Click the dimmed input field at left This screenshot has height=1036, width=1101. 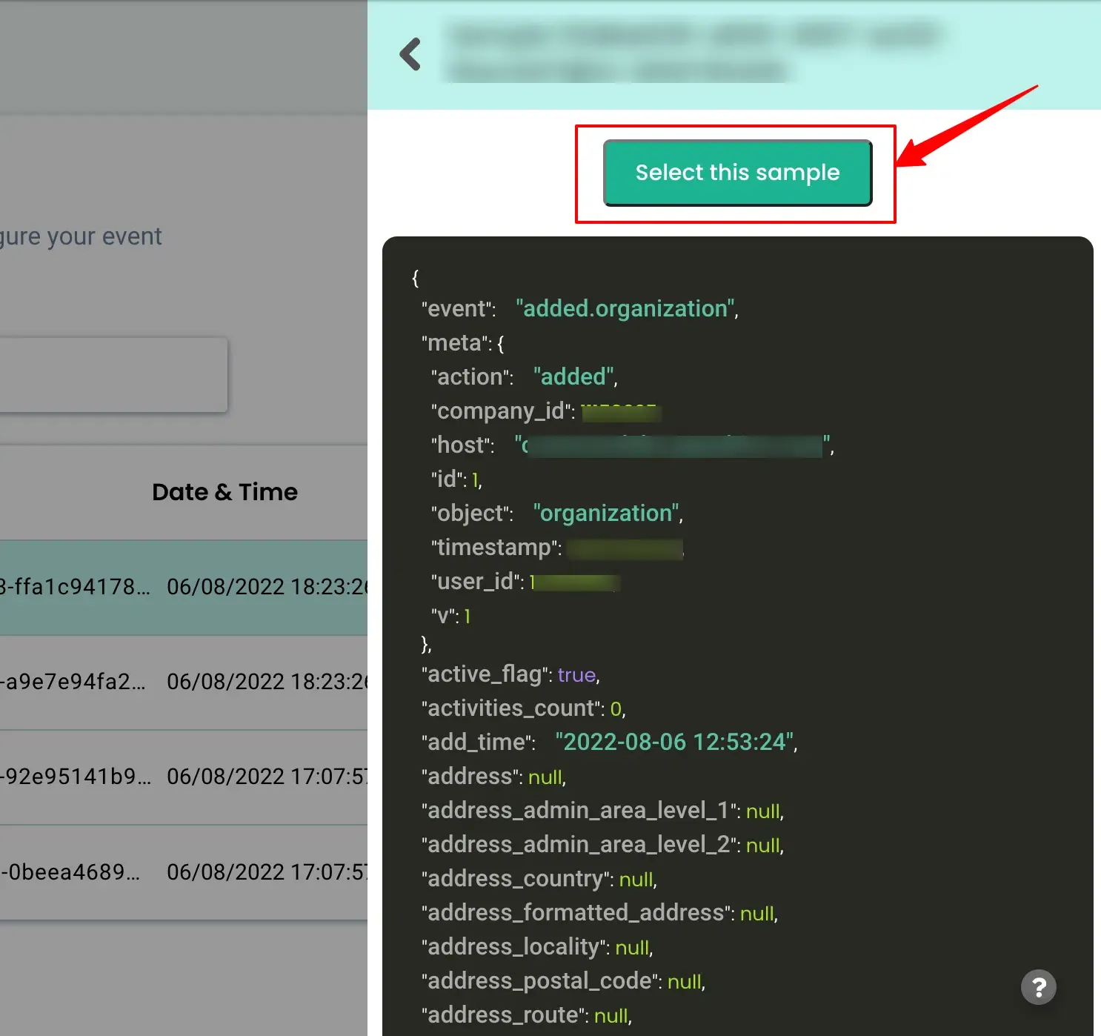coord(113,375)
